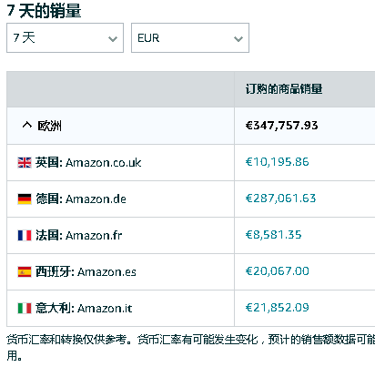Open the €287,061.63 Germany sales link
This screenshot has height=367, width=375.
[280, 199]
